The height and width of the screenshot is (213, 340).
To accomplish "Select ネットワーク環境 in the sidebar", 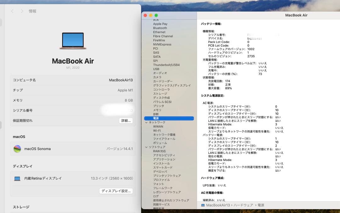I will tap(164, 135).
